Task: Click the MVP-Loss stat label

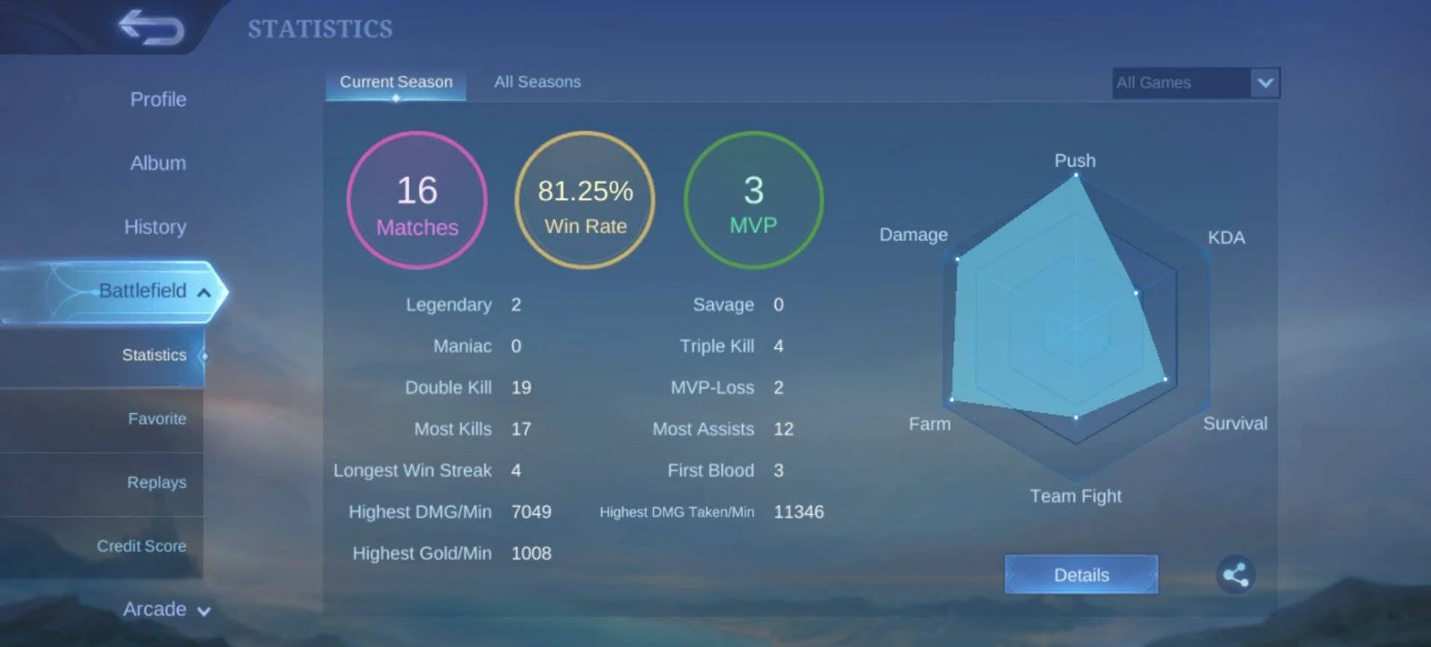Action: pos(712,388)
